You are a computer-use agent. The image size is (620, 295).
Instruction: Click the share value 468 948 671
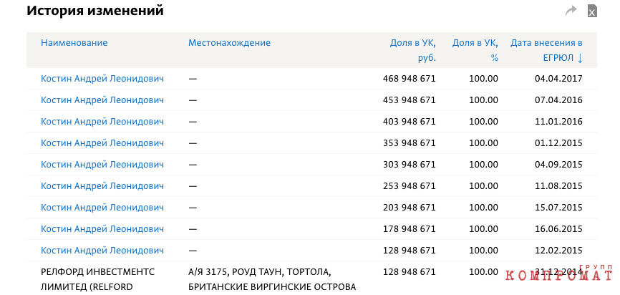(410, 79)
